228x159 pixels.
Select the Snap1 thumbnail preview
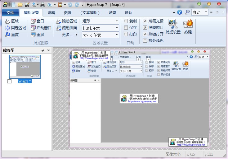25,67
